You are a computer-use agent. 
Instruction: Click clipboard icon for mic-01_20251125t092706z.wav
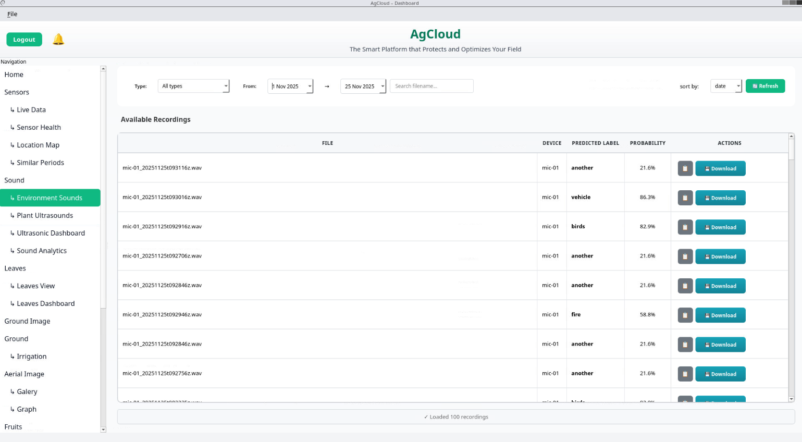(685, 256)
